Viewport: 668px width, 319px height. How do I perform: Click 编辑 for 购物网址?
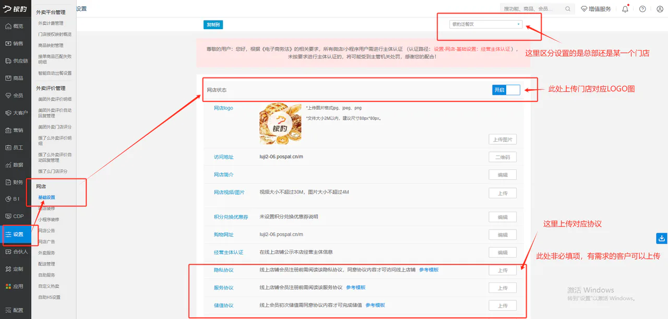click(503, 235)
